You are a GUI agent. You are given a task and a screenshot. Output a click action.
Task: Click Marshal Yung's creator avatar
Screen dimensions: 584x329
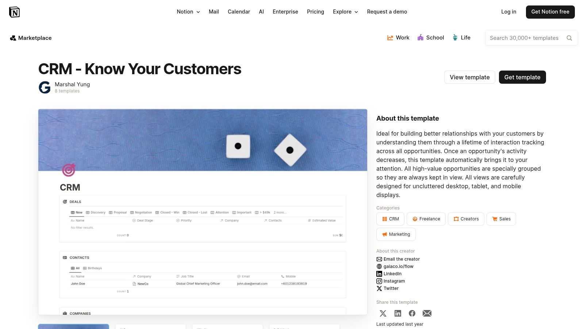[x=45, y=87]
